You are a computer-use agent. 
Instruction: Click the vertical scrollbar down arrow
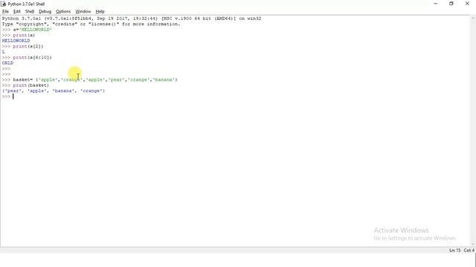473,244
